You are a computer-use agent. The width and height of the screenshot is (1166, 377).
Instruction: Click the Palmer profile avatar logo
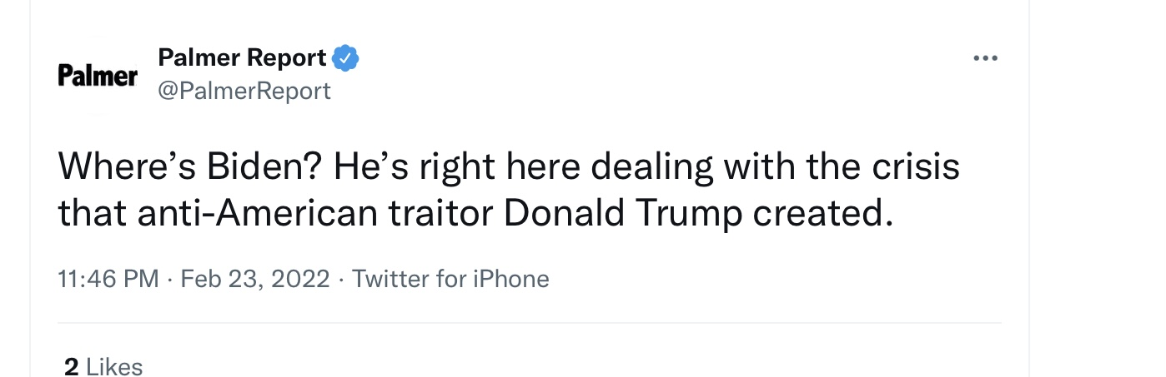tap(98, 76)
